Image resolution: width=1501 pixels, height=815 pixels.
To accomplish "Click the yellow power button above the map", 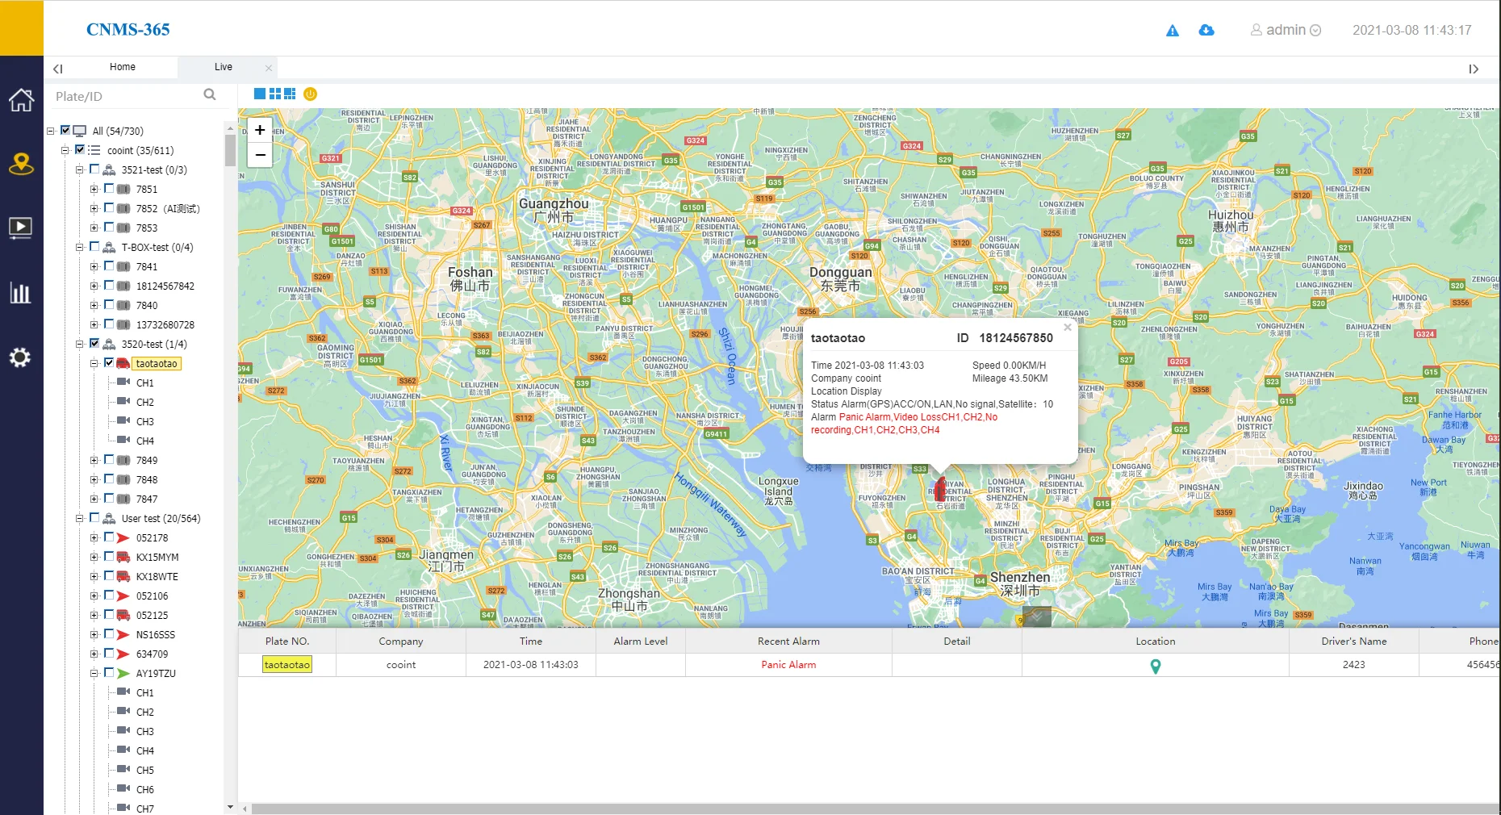I will coord(310,94).
